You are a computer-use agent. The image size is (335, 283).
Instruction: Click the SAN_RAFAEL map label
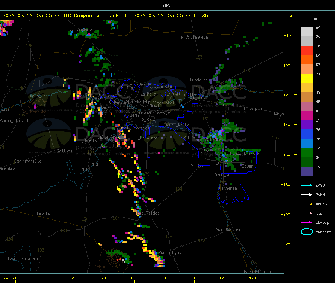click(137, 101)
